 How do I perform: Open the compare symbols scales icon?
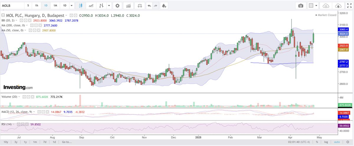(x=140, y=6)
